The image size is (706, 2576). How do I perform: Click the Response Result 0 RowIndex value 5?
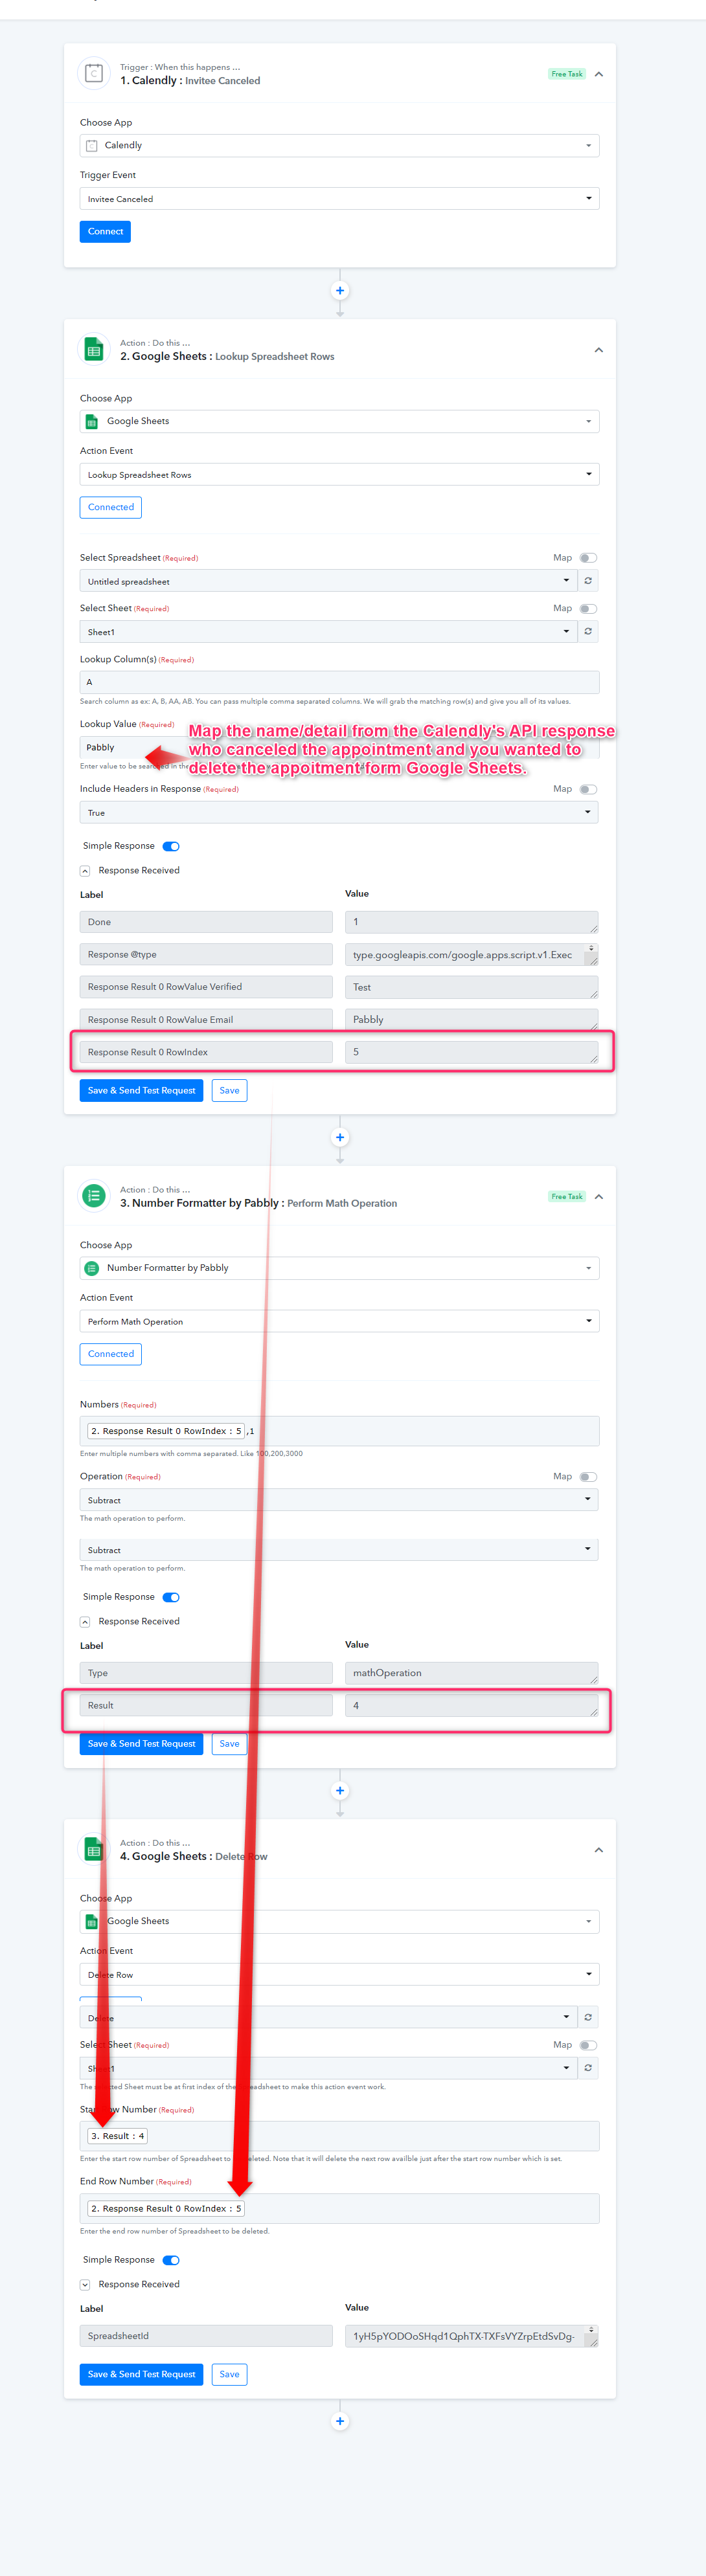[472, 1052]
